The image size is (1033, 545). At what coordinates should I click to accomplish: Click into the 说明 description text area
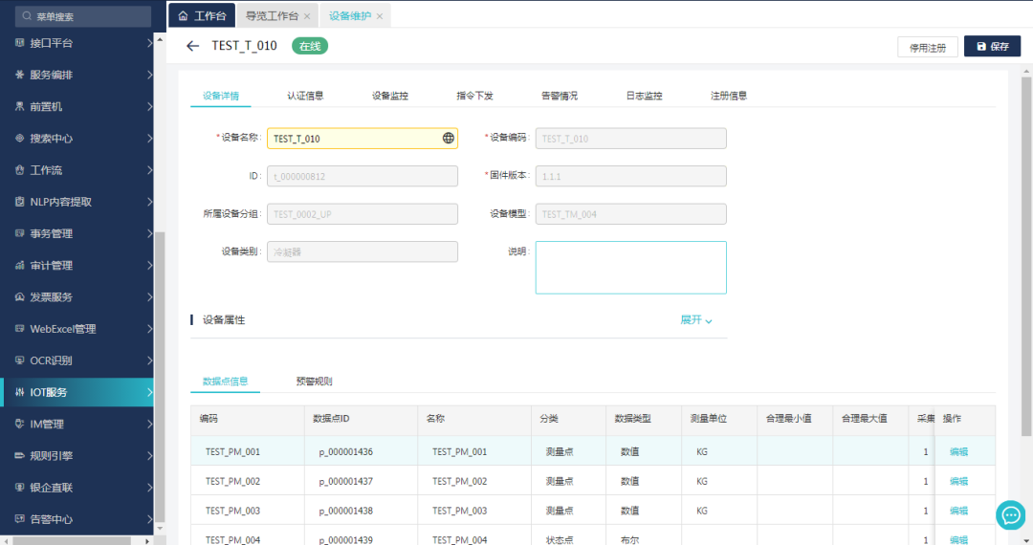tap(630, 268)
